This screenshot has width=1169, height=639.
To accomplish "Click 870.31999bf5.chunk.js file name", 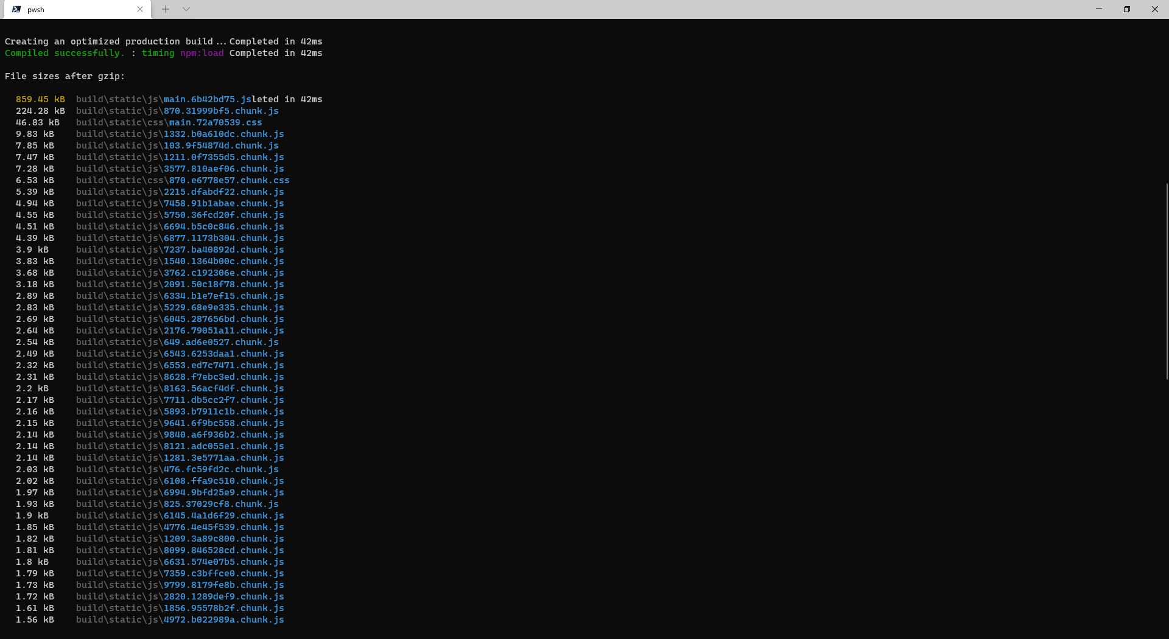I will click(x=221, y=111).
